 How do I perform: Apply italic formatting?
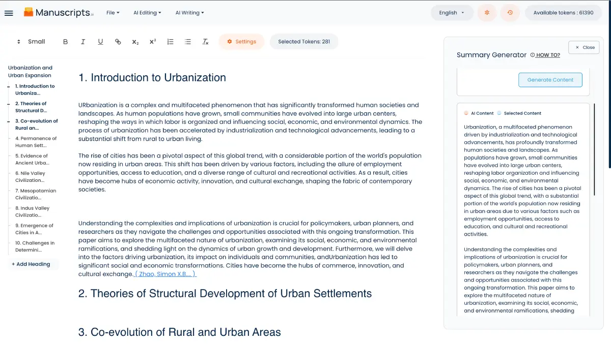click(83, 42)
